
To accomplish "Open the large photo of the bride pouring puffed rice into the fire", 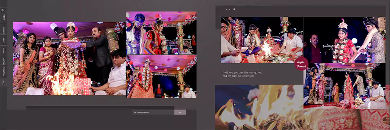I will tap(69, 58).
